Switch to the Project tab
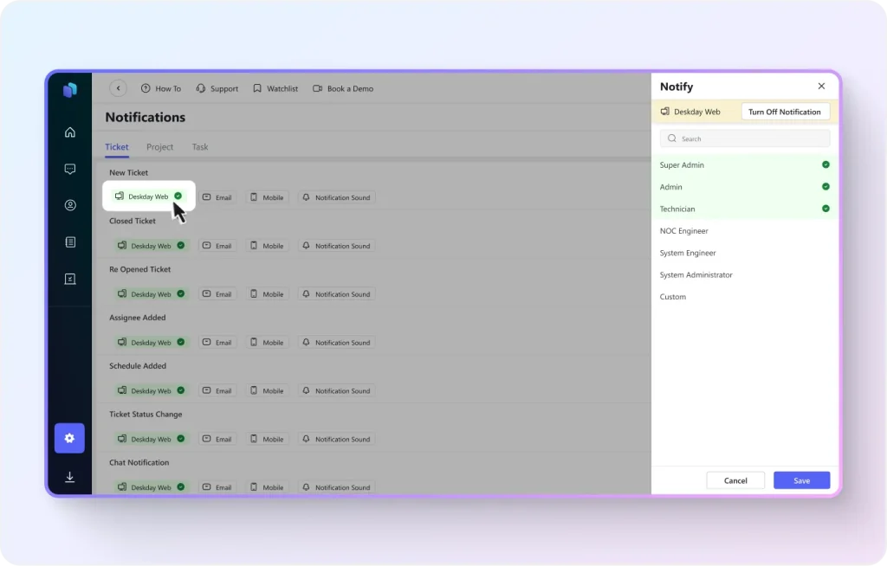The width and height of the screenshot is (887, 566). tap(159, 147)
